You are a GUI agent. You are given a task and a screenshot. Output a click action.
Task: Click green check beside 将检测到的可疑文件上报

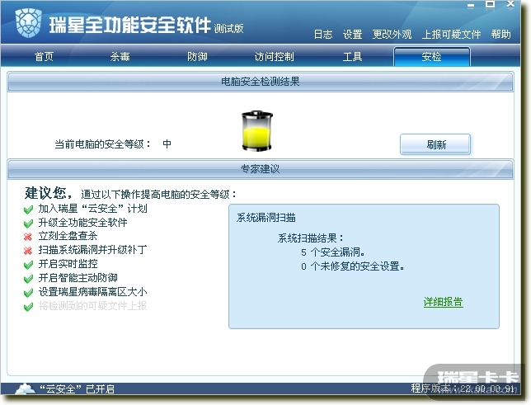28,307
